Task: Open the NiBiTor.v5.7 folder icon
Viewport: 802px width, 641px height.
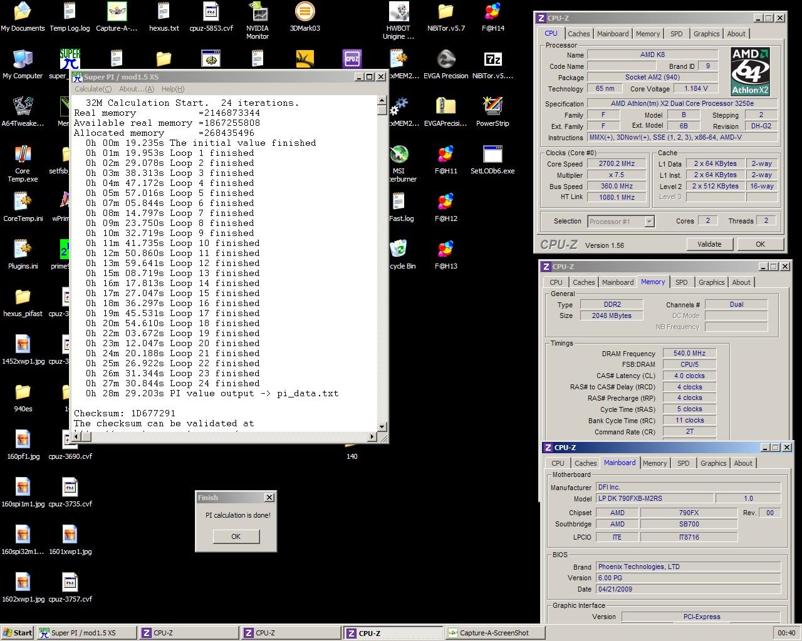Action: pyautogui.click(x=445, y=17)
